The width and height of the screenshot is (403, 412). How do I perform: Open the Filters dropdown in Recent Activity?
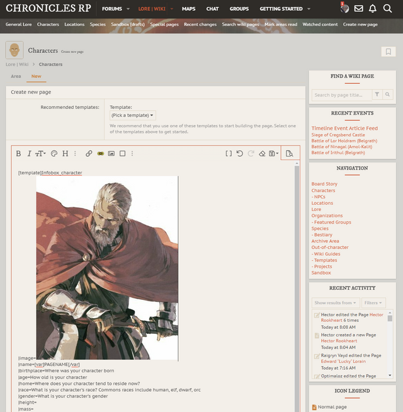(373, 302)
